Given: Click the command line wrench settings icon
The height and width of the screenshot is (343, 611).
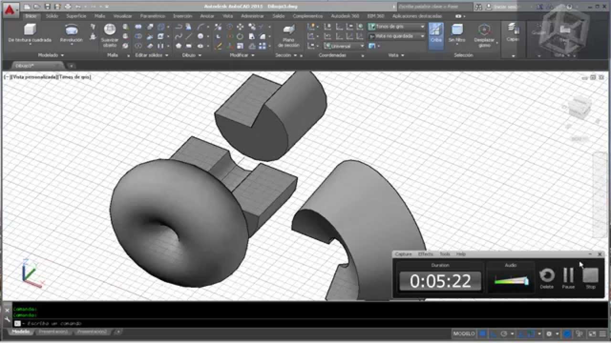Looking at the screenshot, I should [7, 319].
